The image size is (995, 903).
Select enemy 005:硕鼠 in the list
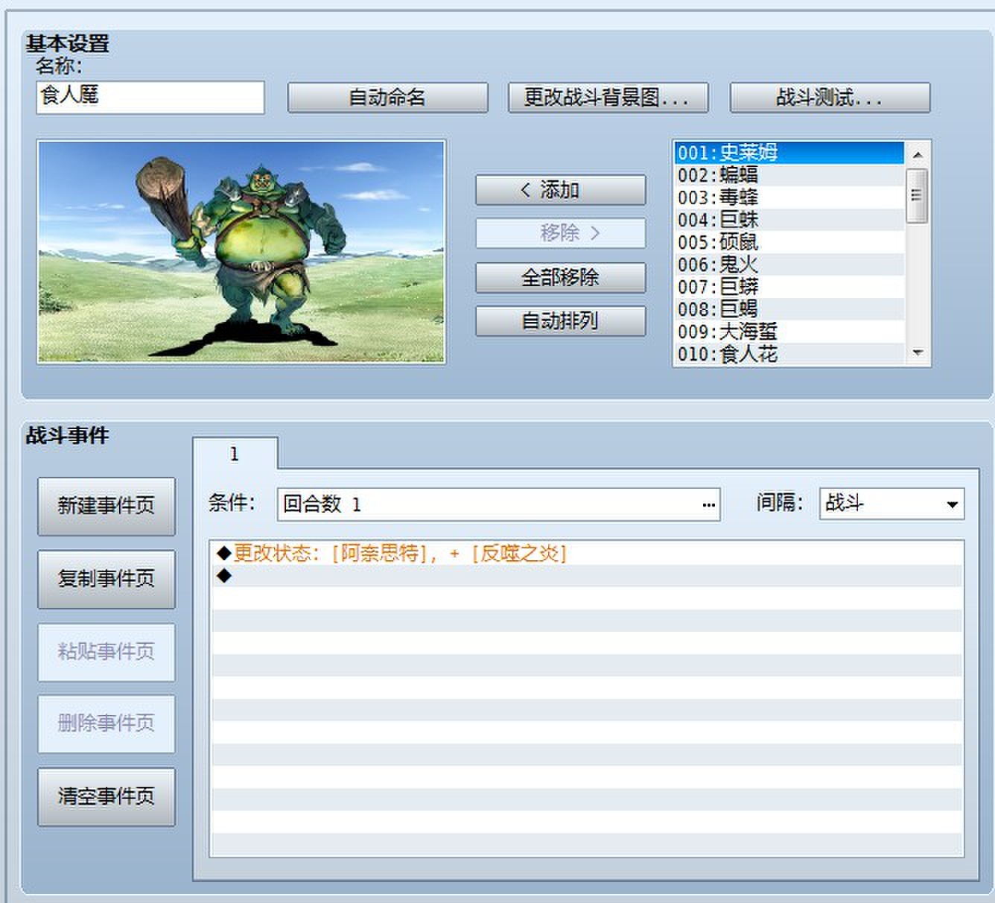tap(789, 242)
